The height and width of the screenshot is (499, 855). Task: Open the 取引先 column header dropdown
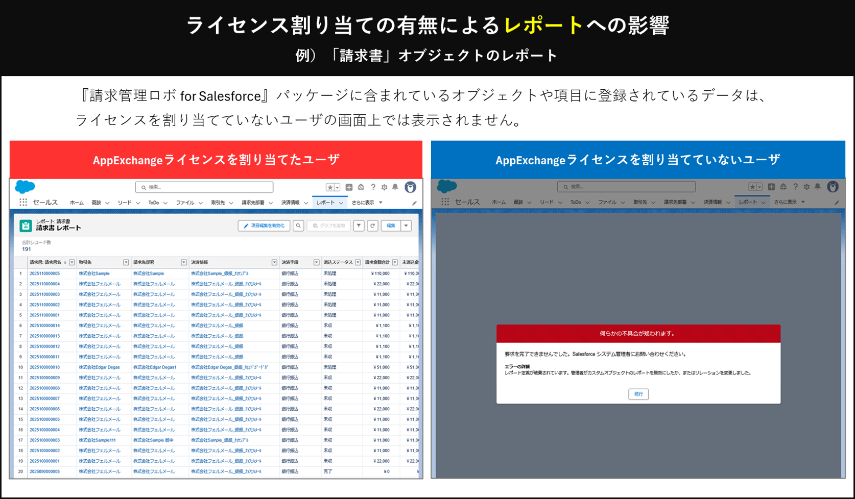[126, 262]
